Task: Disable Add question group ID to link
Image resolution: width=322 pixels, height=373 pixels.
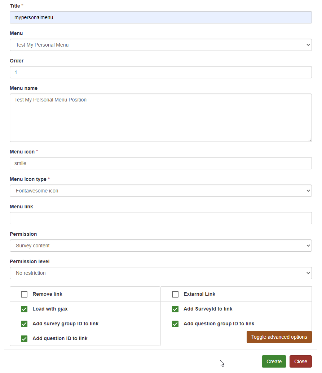Action: 175,324
